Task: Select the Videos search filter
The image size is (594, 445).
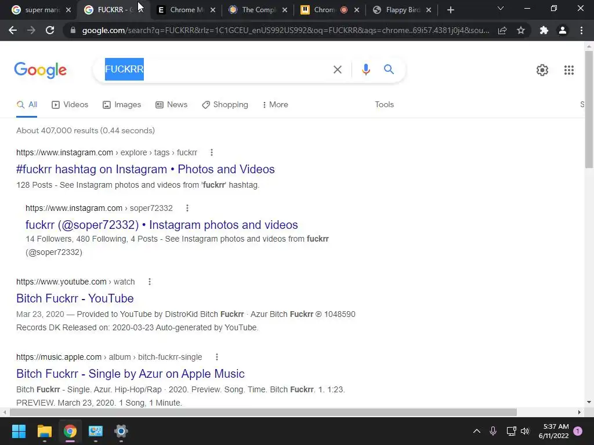Action: click(70, 104)
